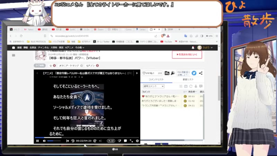Open the Qアノン tag link
277x156 pixels.
(x=90, y=66)
